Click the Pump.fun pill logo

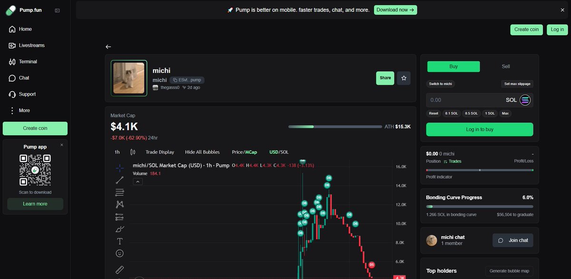point(11,10)
